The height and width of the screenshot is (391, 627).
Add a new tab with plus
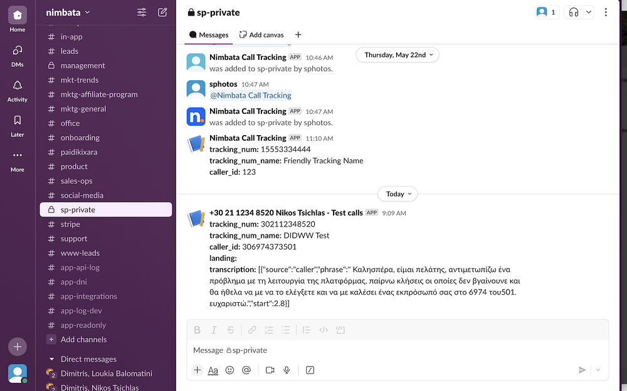click(298, 34)
